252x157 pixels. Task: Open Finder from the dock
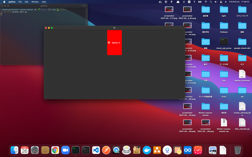pyautogui.click(x=15, y=150)
